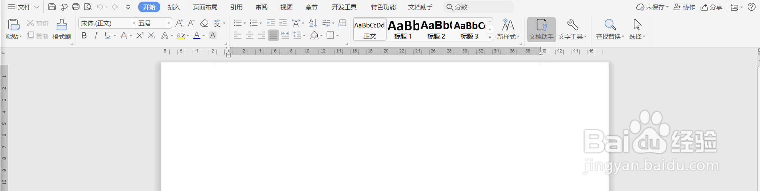
Task: Switch to the Review (审阅) tab
Action: 262,7
